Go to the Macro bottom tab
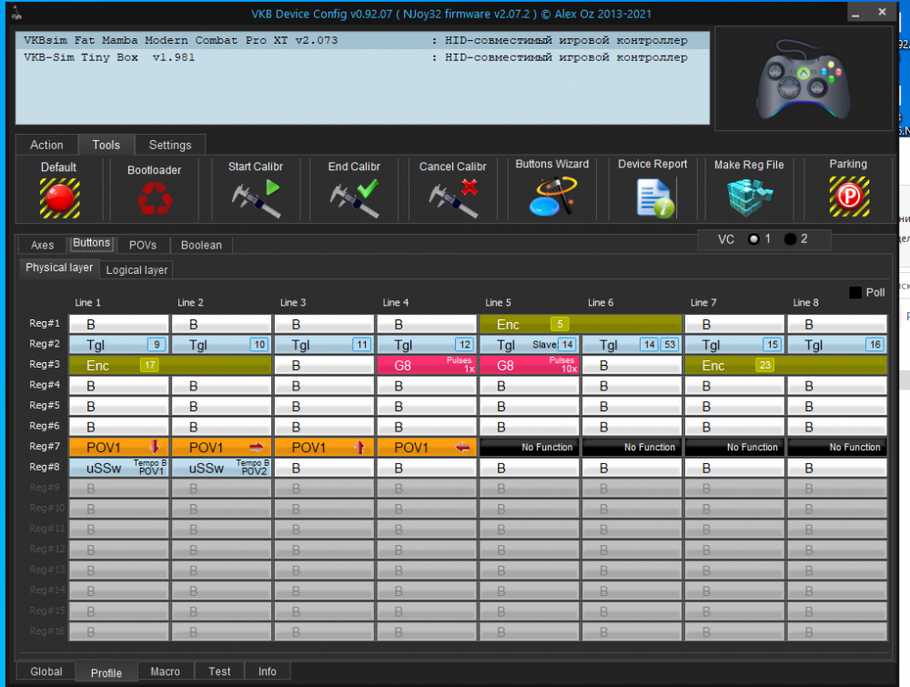This screenshot has width=910, height=687. [166, 672]
